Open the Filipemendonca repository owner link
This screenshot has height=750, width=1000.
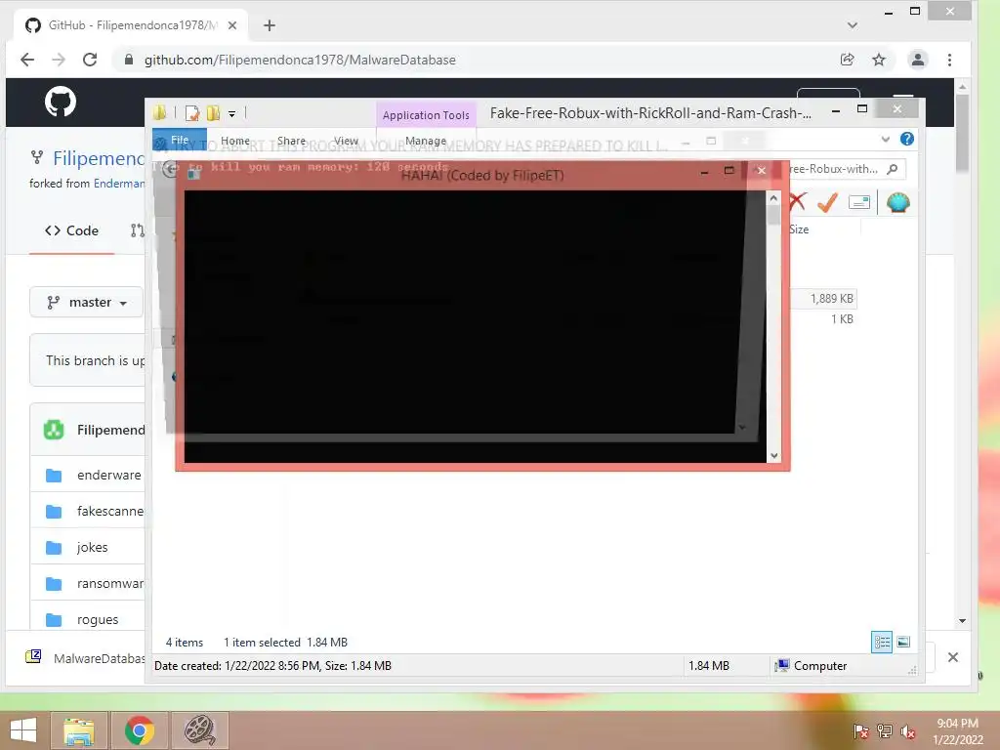(x=99, y=158)
